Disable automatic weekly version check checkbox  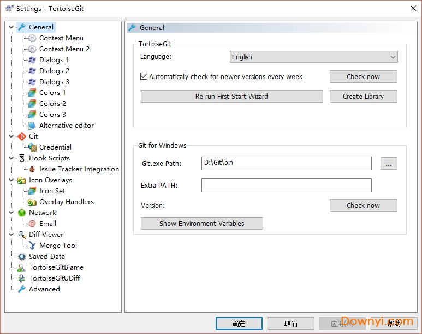(x=144, y=77)
